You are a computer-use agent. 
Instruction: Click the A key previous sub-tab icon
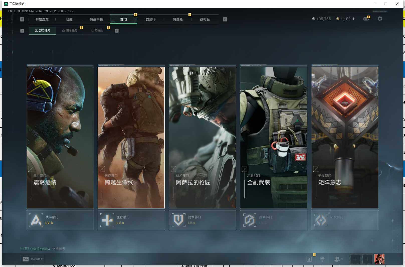(22, 31)
